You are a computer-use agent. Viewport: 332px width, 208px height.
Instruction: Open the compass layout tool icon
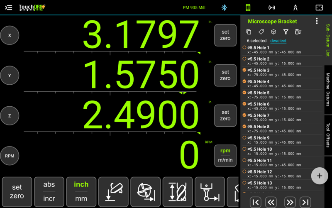tap(295, 7)
